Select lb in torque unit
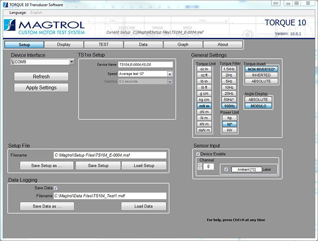The image size is (318, 241). click(204, 81)
